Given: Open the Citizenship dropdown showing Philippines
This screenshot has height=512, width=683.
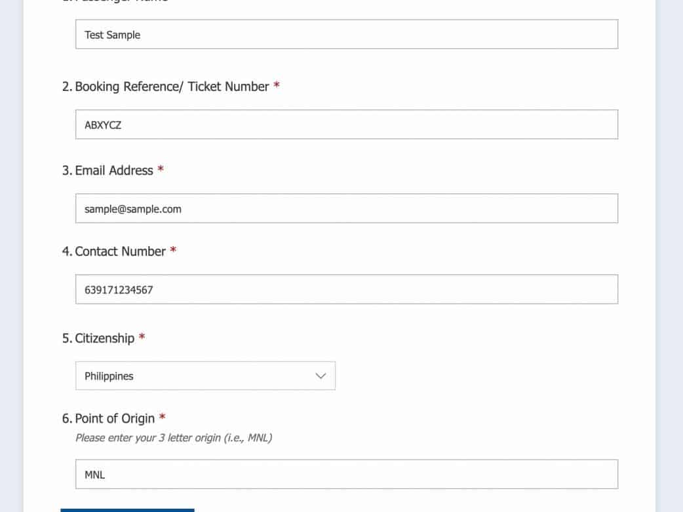Looking at the screenshot, I should pos(205,376).
